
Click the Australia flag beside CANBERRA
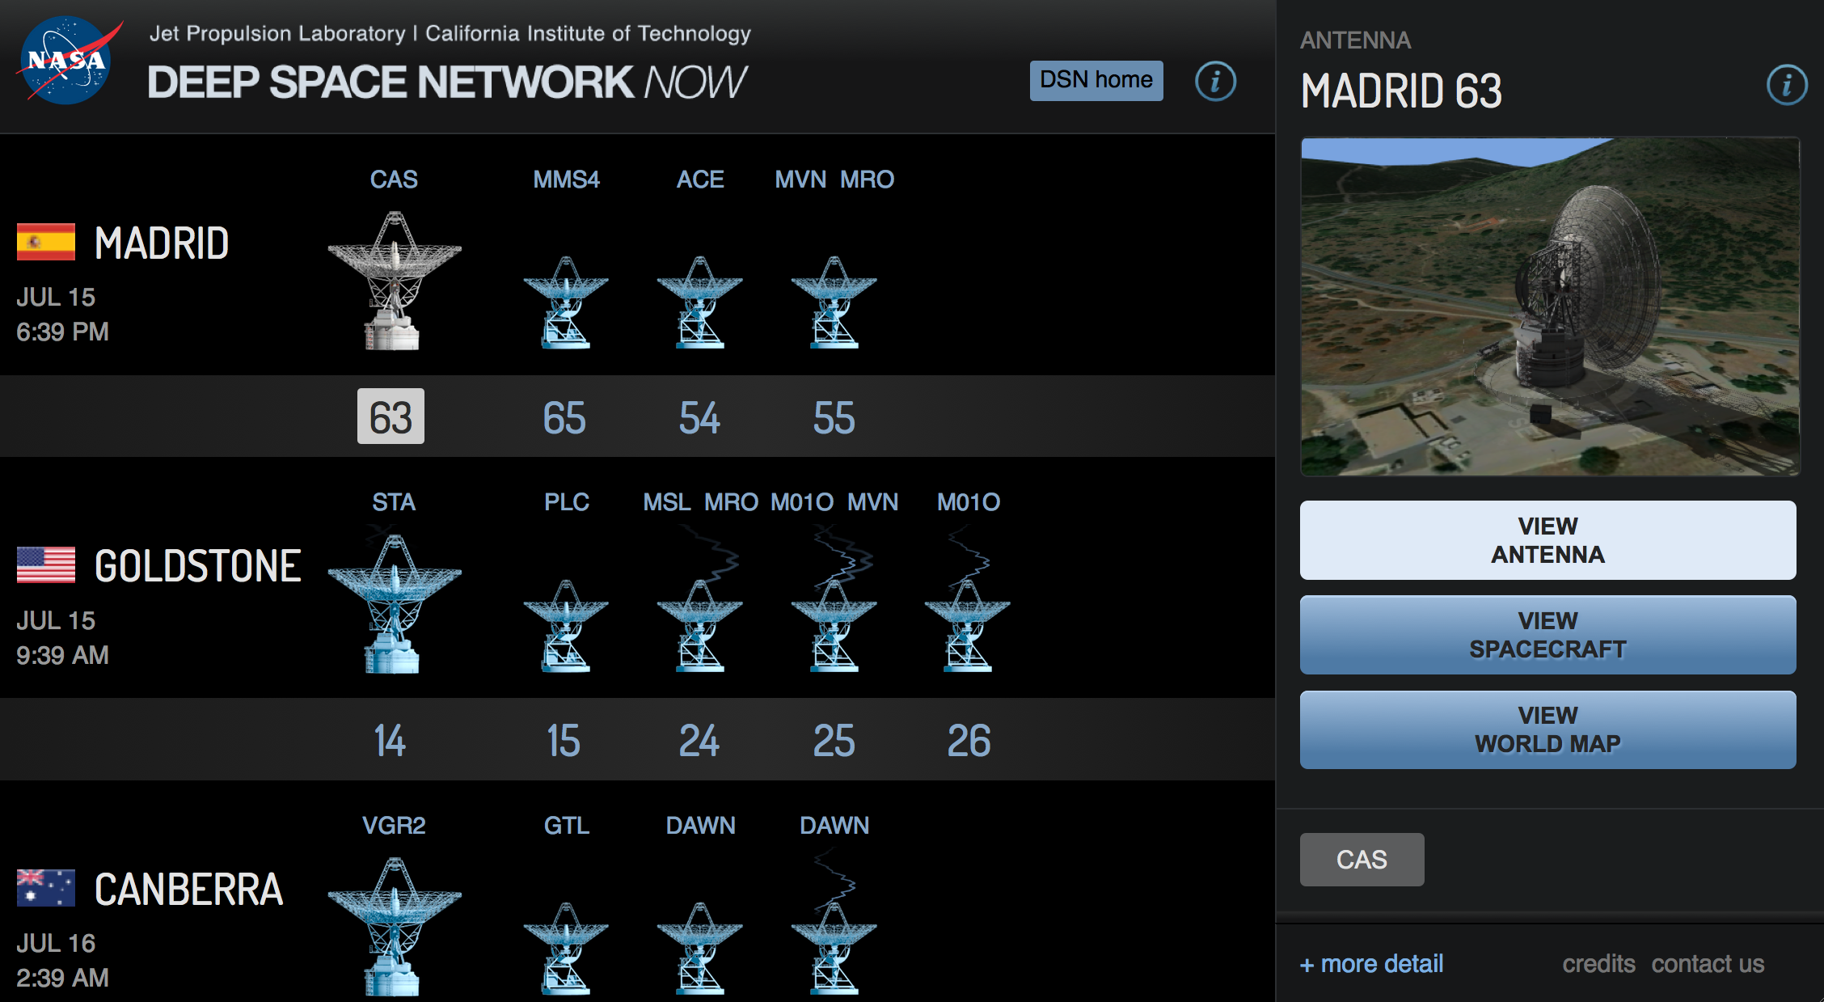tap(46, 888)
